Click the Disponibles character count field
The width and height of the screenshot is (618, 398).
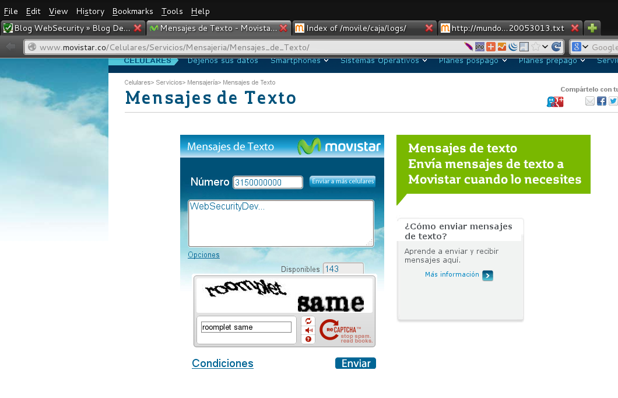pos(343,268)
